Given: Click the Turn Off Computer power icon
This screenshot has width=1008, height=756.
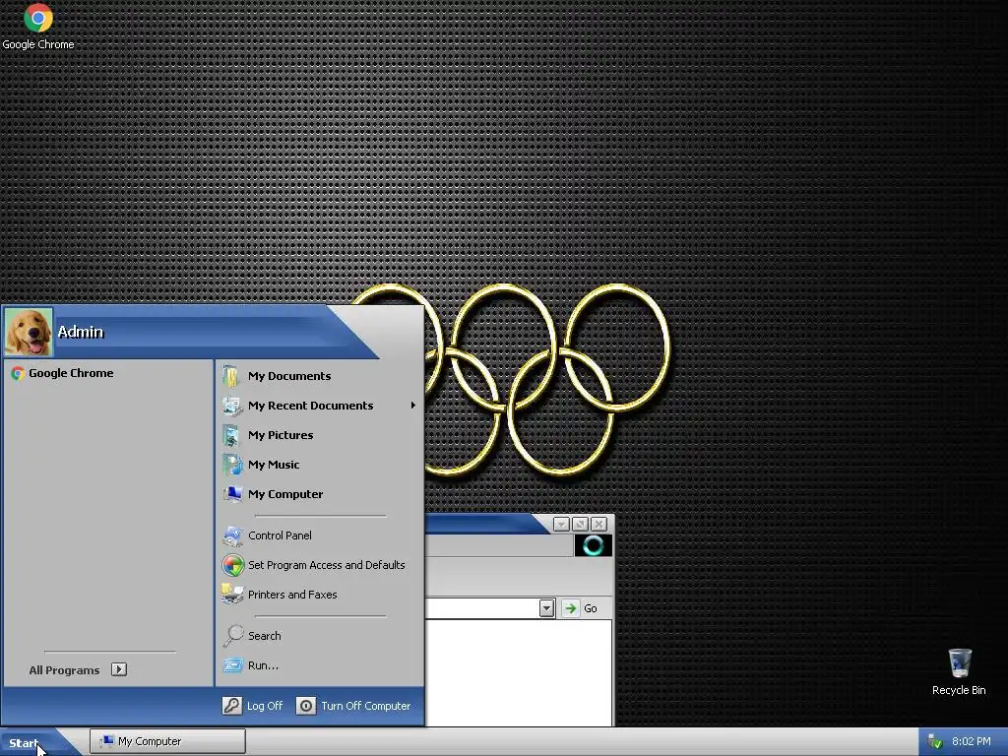Looking at the screenshot, I should click(x=306, y=706).
